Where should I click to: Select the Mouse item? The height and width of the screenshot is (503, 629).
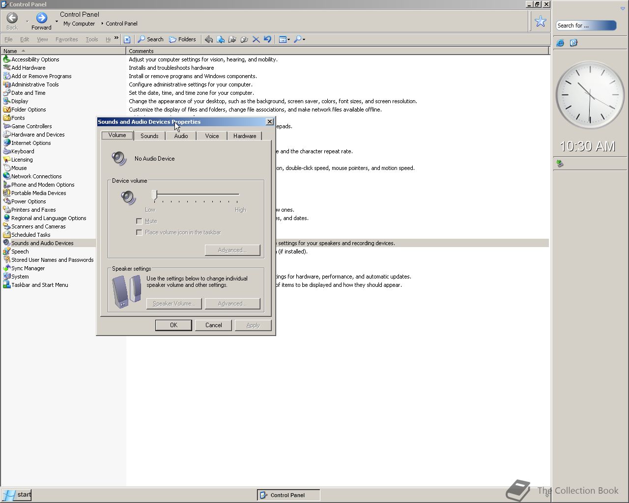click(15, 168)
